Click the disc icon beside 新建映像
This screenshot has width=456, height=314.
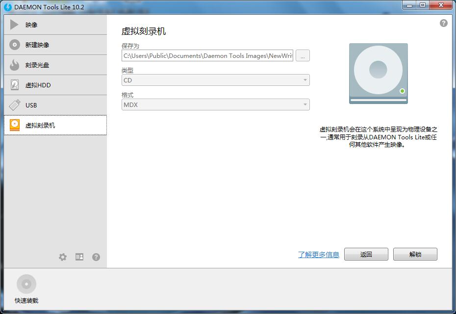click(x=15, y=45)
